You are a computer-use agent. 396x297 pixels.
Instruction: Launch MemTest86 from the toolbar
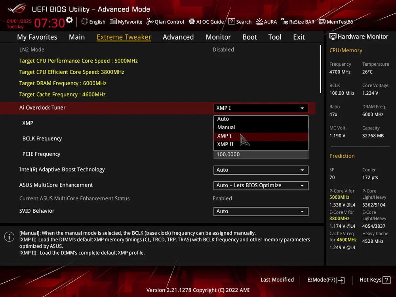[x=335, y=22]
